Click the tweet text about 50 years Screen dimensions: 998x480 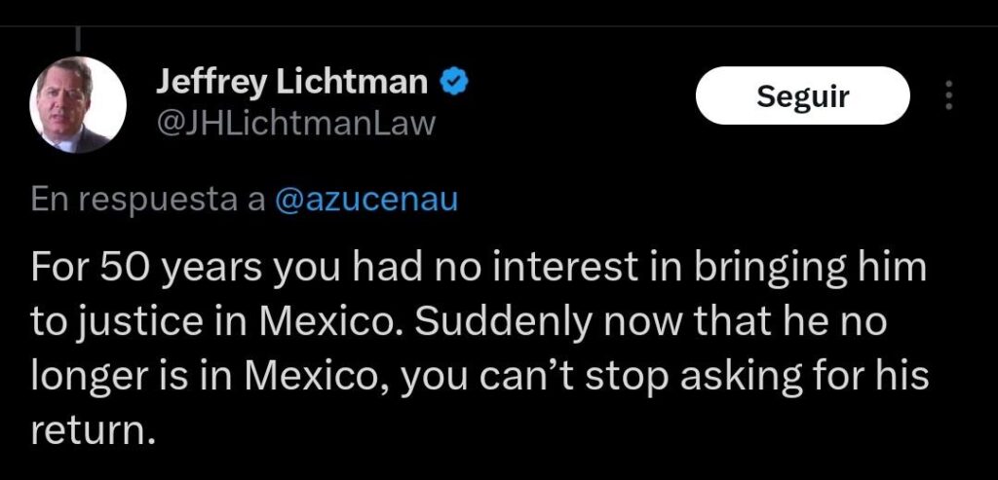click(480, 349)
